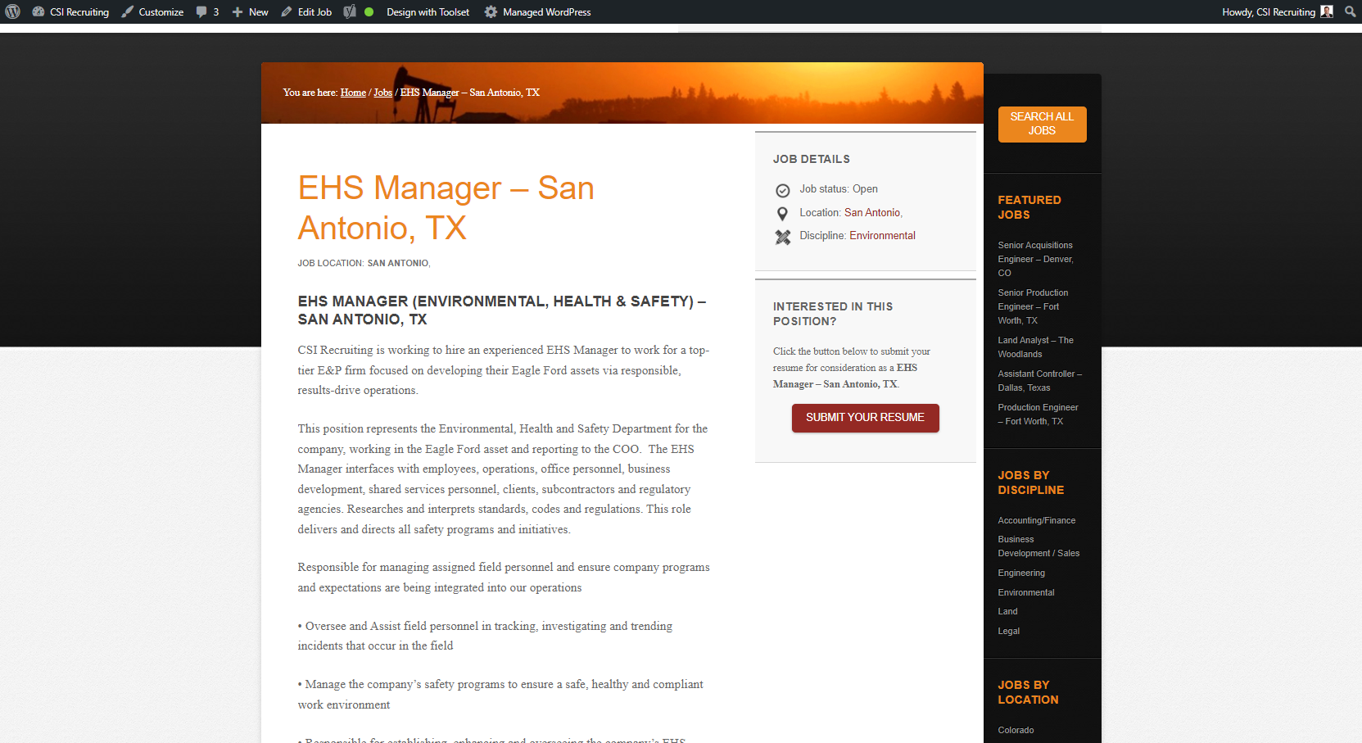This screenshot has width=1362, height=743.
Task: Click the WordPress logo icon
Action: pos(13,11)
